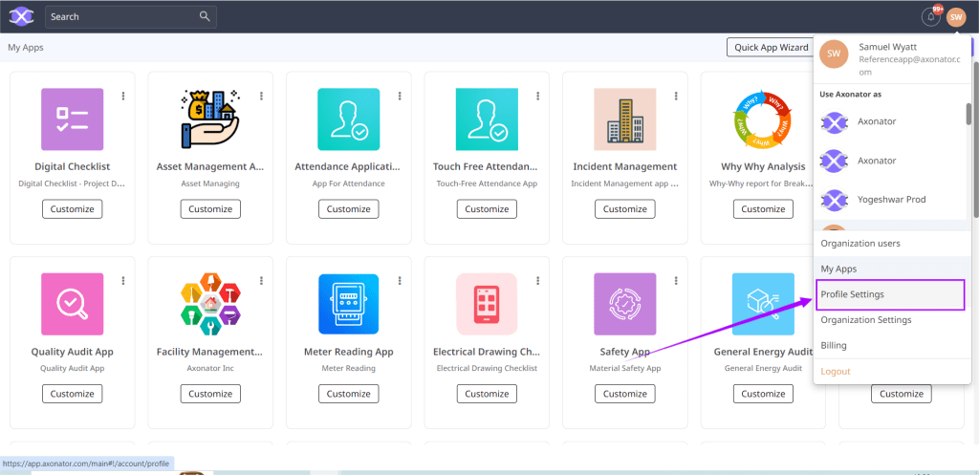Open three-dot menu on Digital Checklist card
The image size is (979, 475).
pyautogui.click(x=123, y=96)
